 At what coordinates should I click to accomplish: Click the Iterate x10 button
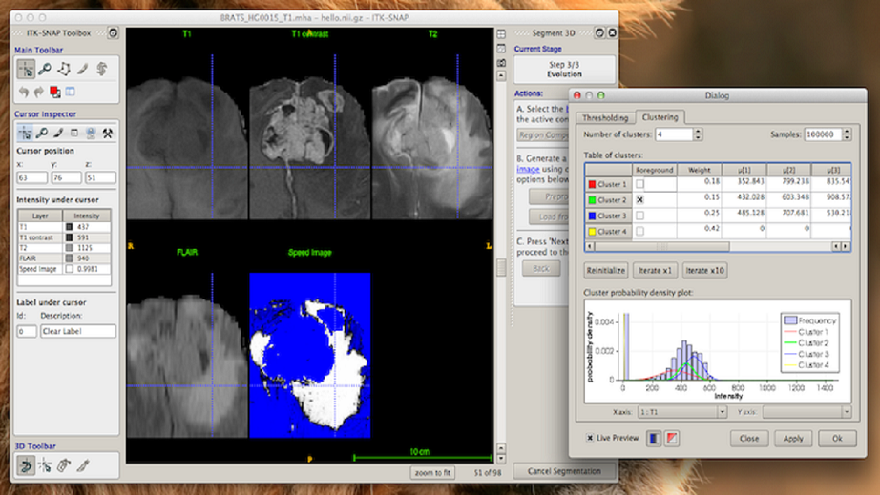click(x=704, y=271)
